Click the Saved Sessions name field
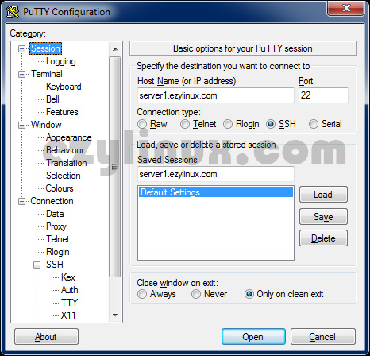The height and width of the screenshot is (356, 370). (216, 174)
